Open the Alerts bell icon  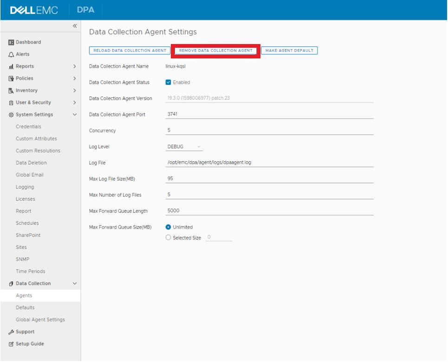pos(10,54)
